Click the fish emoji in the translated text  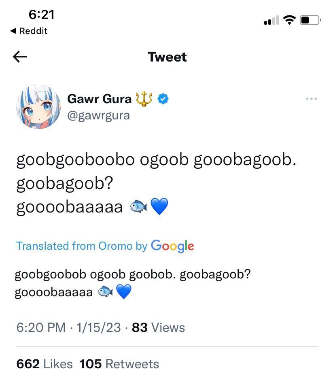pyautogui.click(x=105, y=291)
